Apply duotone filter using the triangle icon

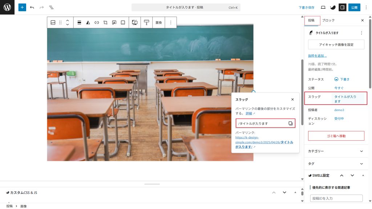pos(88,22)
